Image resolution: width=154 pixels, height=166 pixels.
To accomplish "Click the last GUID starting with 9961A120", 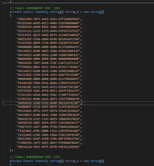I will pyautogui.click(x=48, y=147).
